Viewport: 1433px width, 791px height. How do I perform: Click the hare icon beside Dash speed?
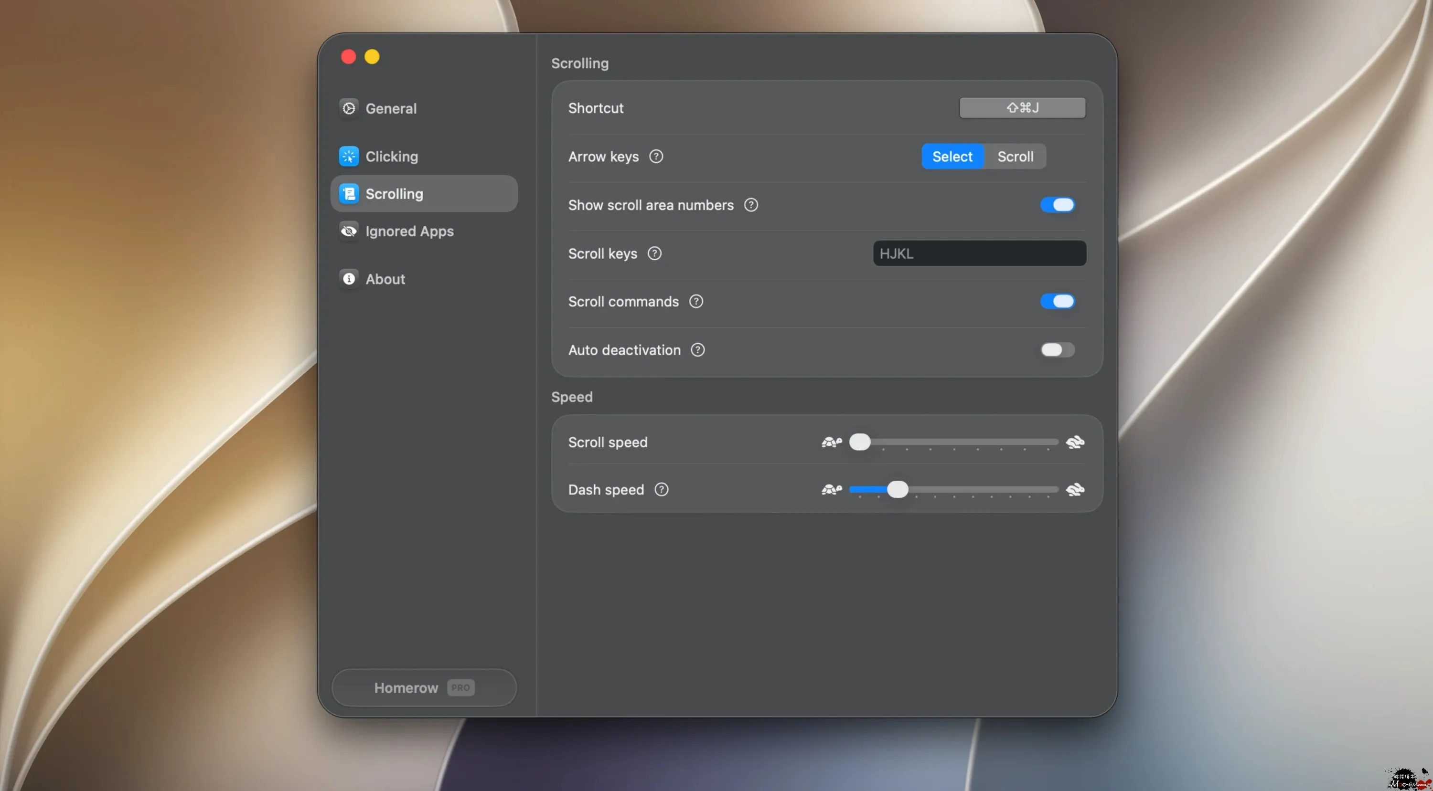[x=1075, y=489]
